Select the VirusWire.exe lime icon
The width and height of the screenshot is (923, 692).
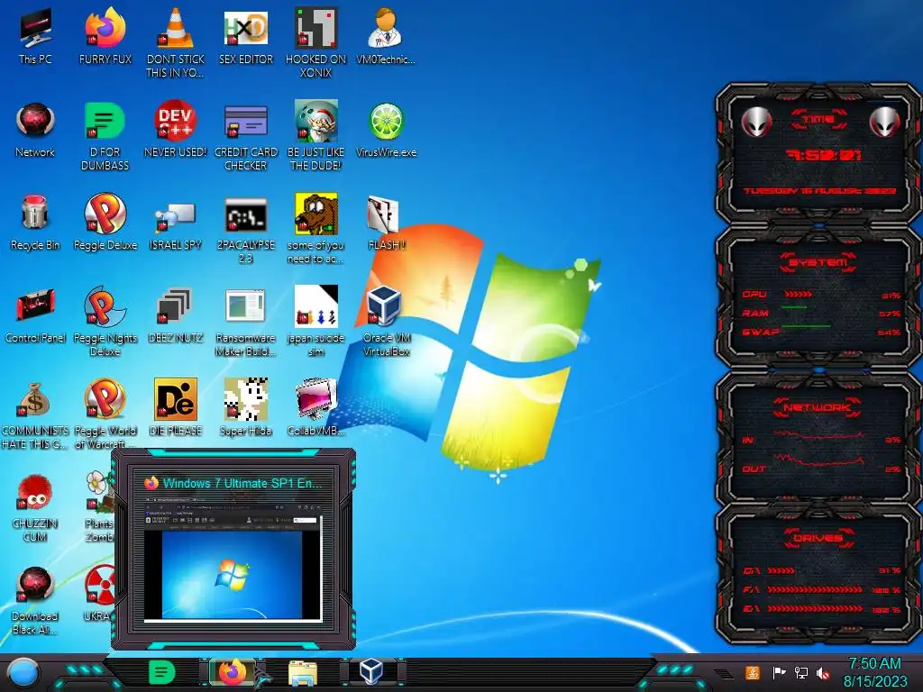(386, 122)
